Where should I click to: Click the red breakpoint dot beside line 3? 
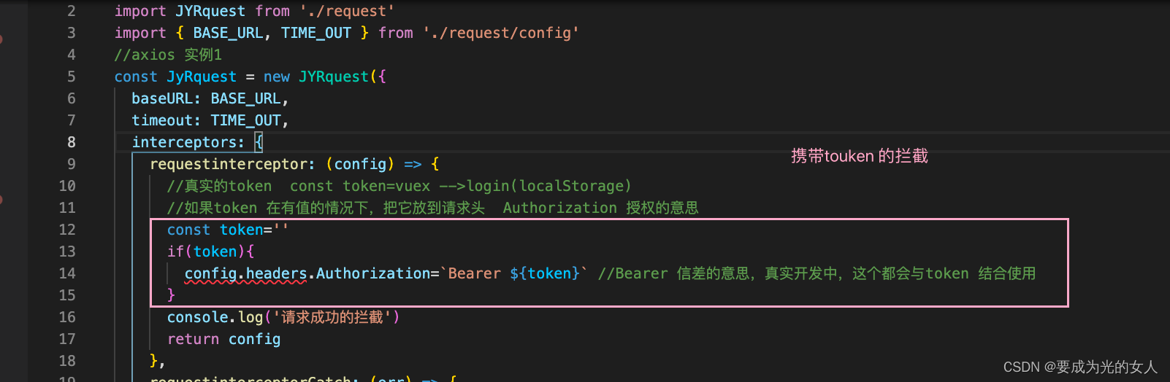point(1,38)
